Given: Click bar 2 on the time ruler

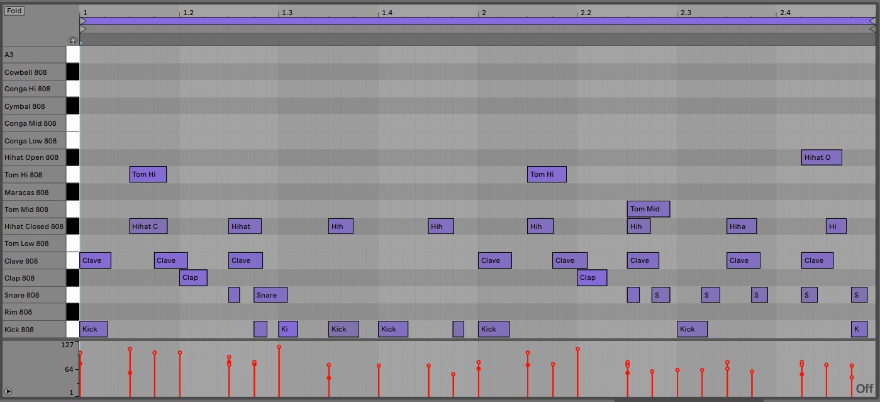Looking at the screenshot, I should coord(483,13).
